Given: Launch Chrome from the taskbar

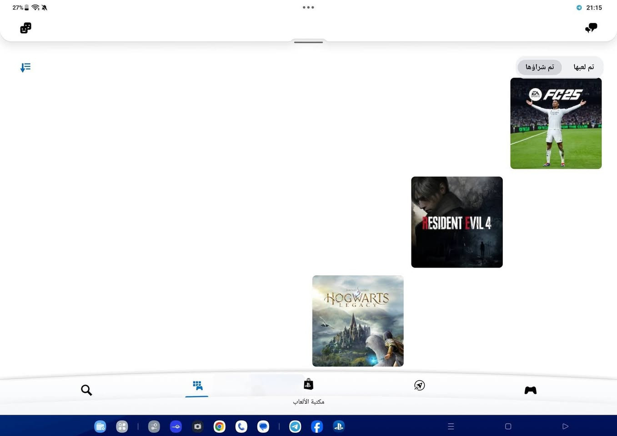Looking at the screenshot, I should [220, 426].
